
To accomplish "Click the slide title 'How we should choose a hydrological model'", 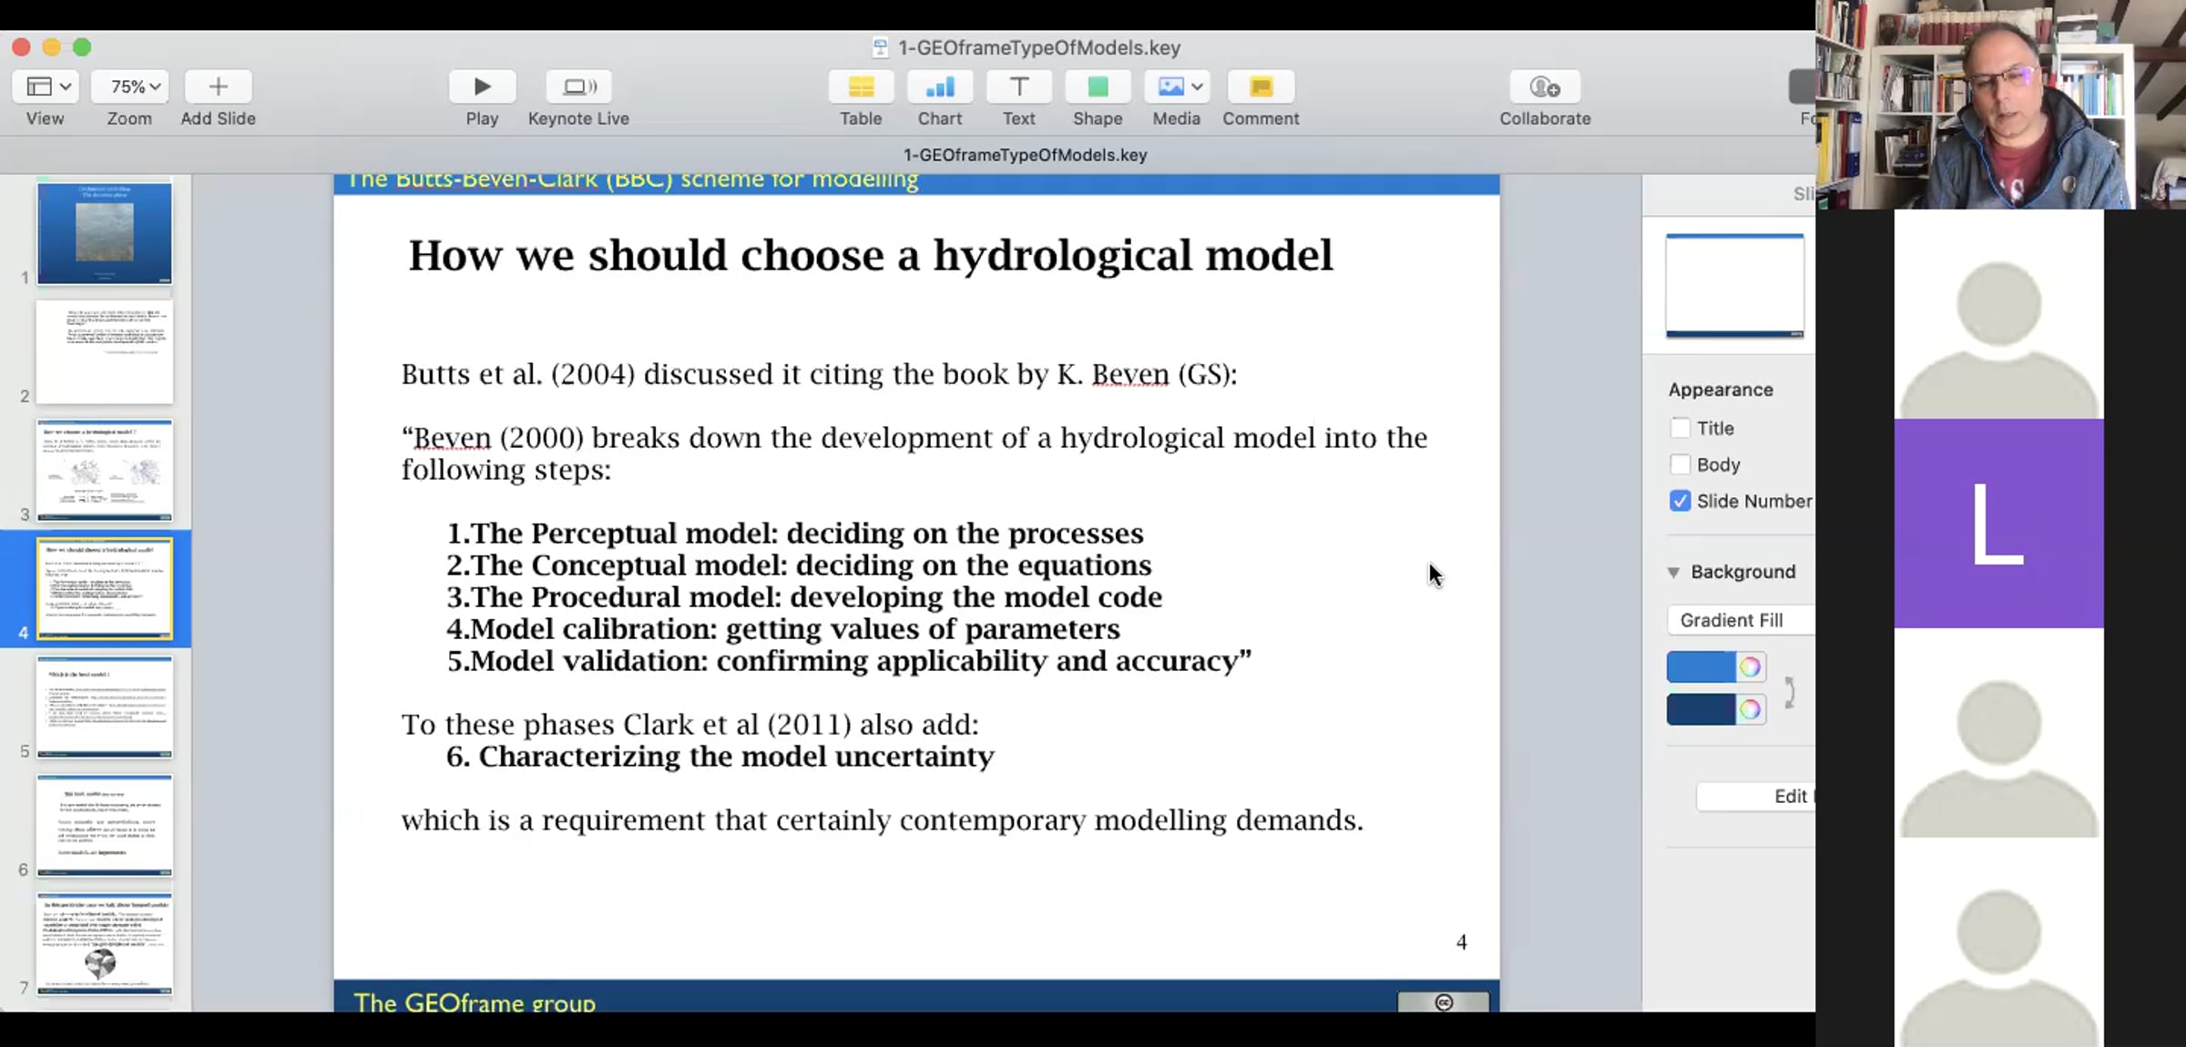I will point(870,255).
